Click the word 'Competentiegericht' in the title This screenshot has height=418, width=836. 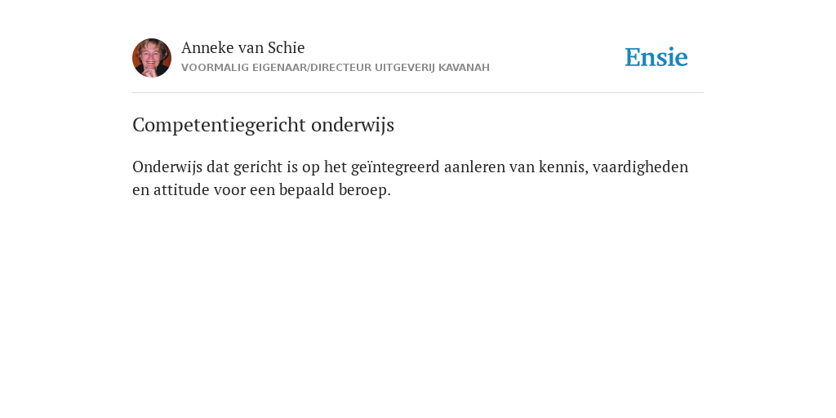click(x=219, y=125)
